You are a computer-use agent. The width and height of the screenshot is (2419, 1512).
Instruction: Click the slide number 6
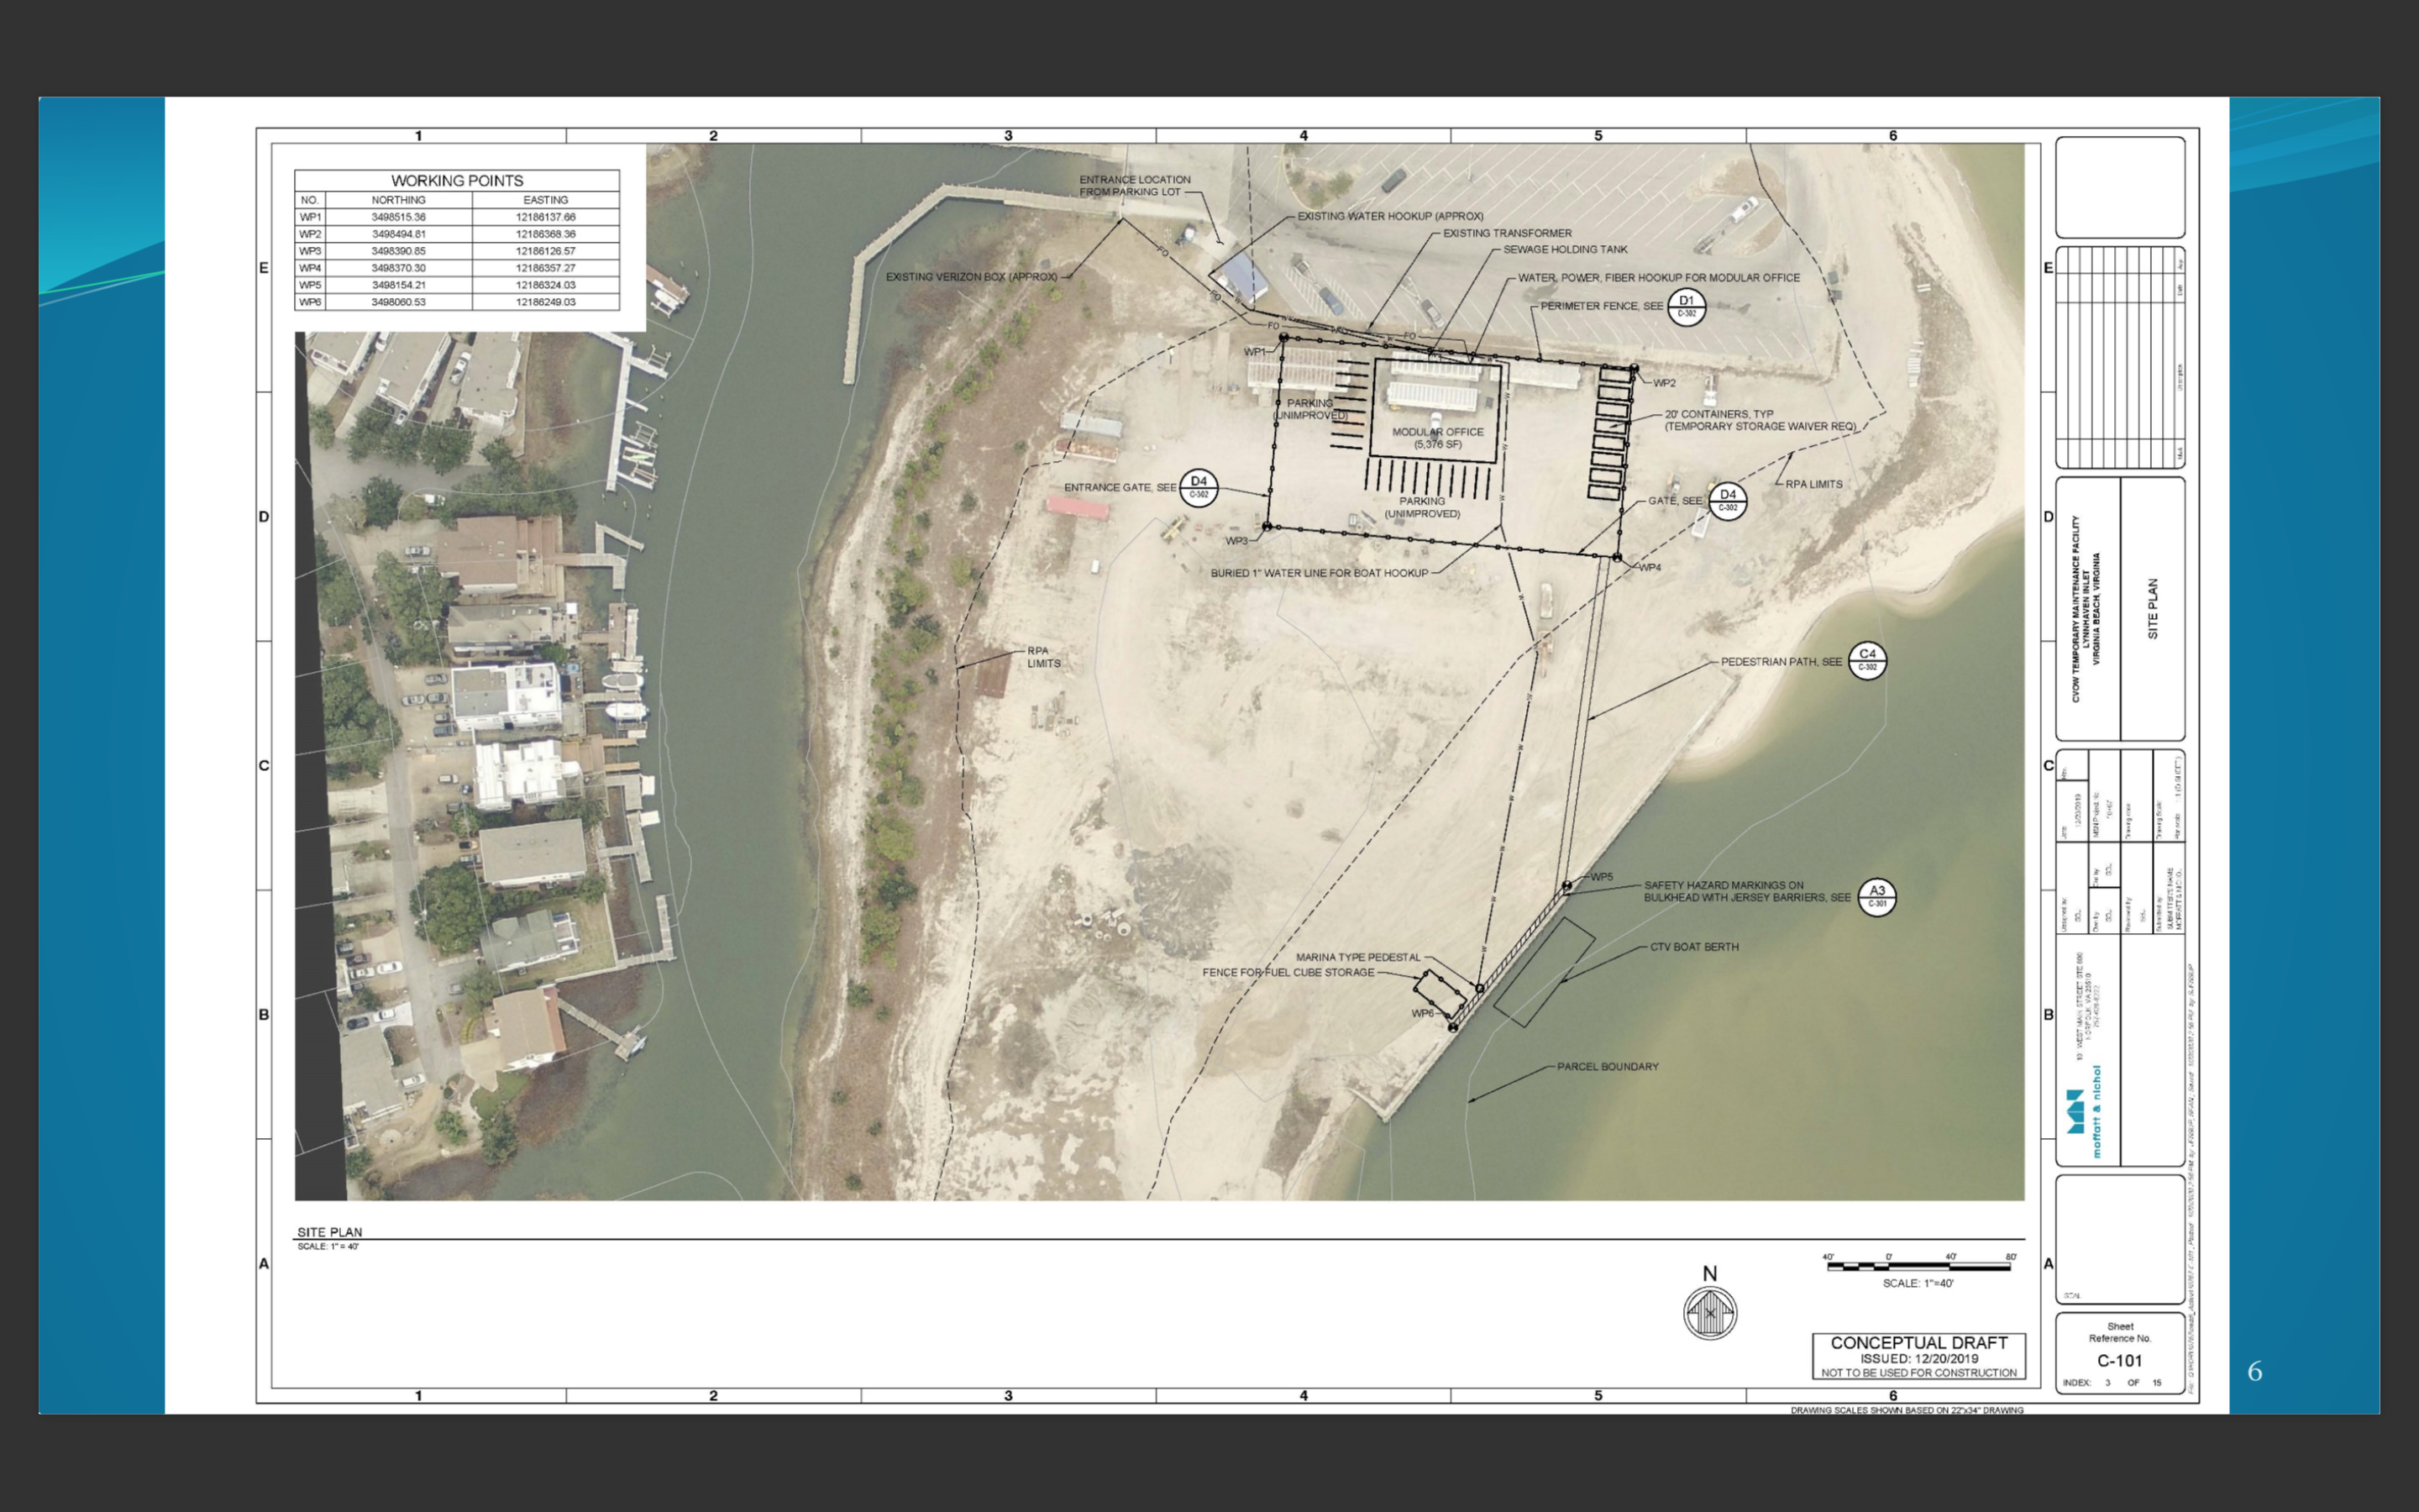(2254, 1371)
